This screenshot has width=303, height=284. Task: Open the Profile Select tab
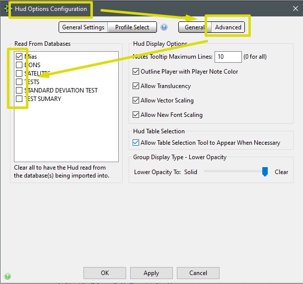point(132,27)
